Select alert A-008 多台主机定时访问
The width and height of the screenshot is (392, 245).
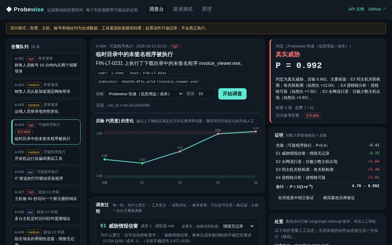46,216
